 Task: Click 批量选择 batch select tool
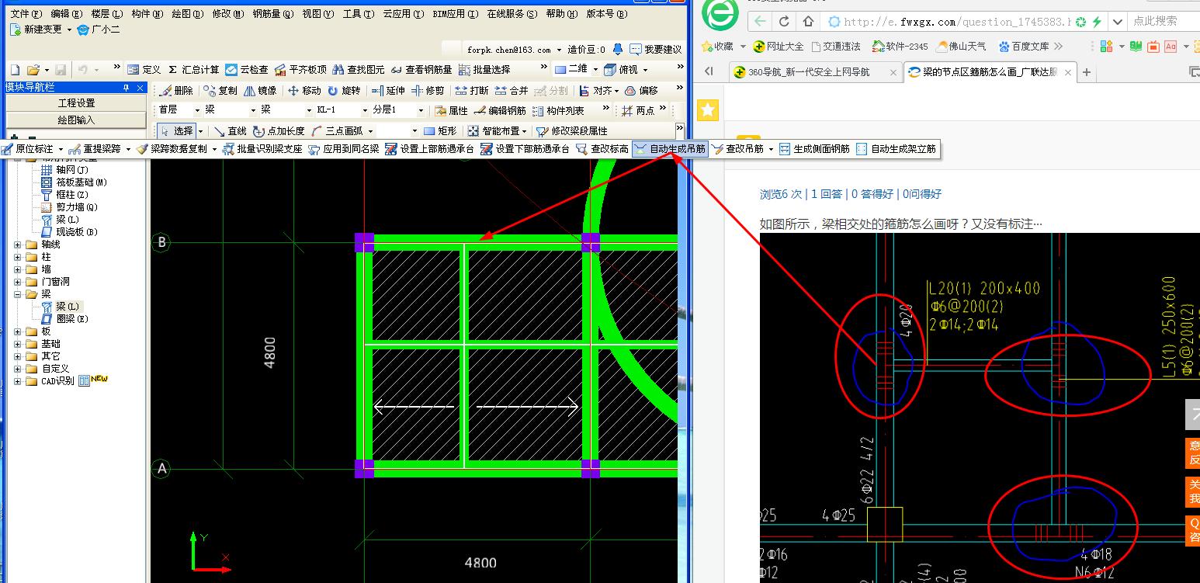click(484, 69)
